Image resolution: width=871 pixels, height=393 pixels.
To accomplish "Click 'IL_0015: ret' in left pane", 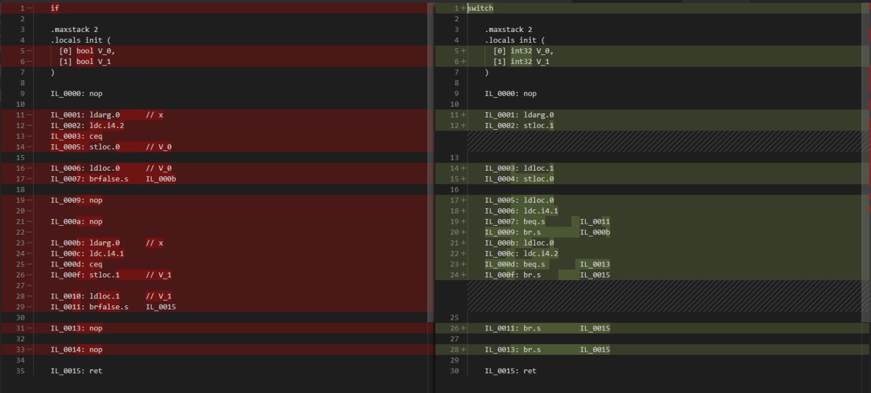I will click(x=76, y=371).
